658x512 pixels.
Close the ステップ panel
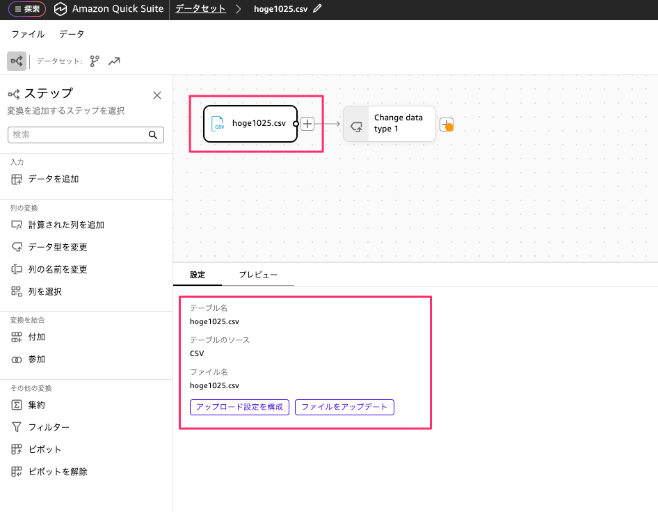[x=157, y=95]
